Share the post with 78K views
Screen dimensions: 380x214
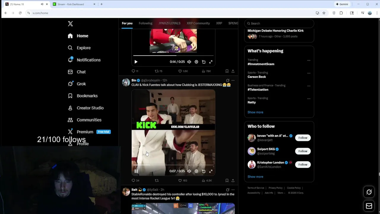tap(233, 71)
